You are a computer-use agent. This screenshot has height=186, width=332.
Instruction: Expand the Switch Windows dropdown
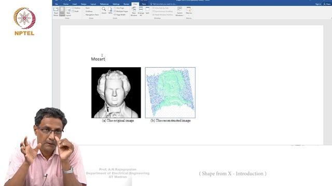pyautogui.click(x=179, y=11)
